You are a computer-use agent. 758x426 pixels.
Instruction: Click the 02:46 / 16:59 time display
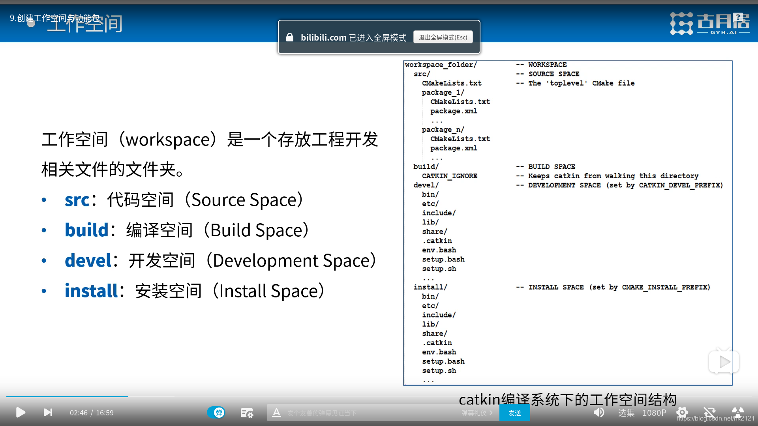[92, 413]
